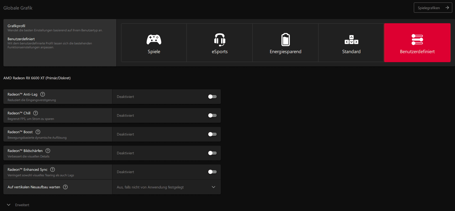
Task: Open help for Radeon Enhanced Sync
Action: [53, 169]
